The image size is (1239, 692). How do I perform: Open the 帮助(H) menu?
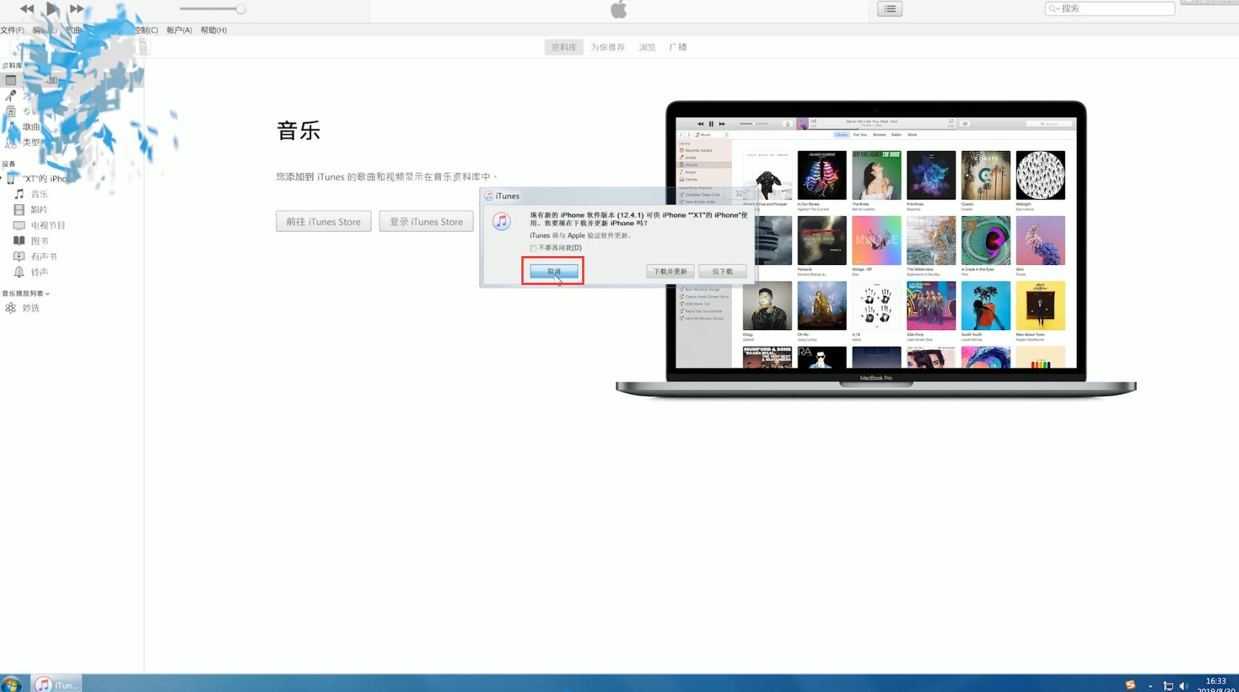[213, 30]
